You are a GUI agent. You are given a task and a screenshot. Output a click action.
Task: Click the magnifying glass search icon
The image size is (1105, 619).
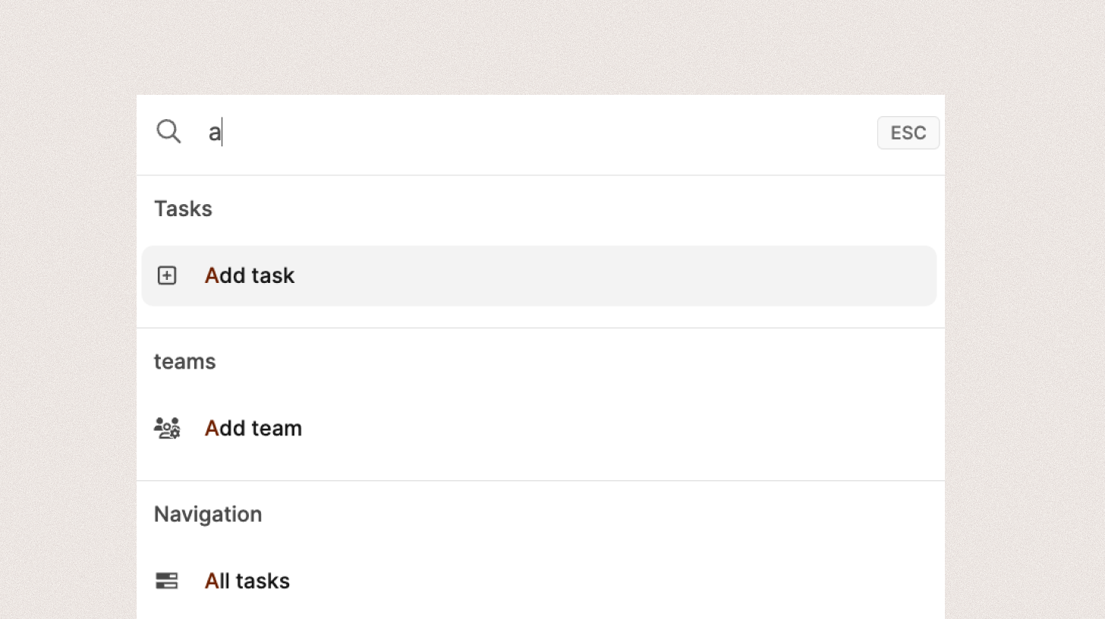pos(168,132)
